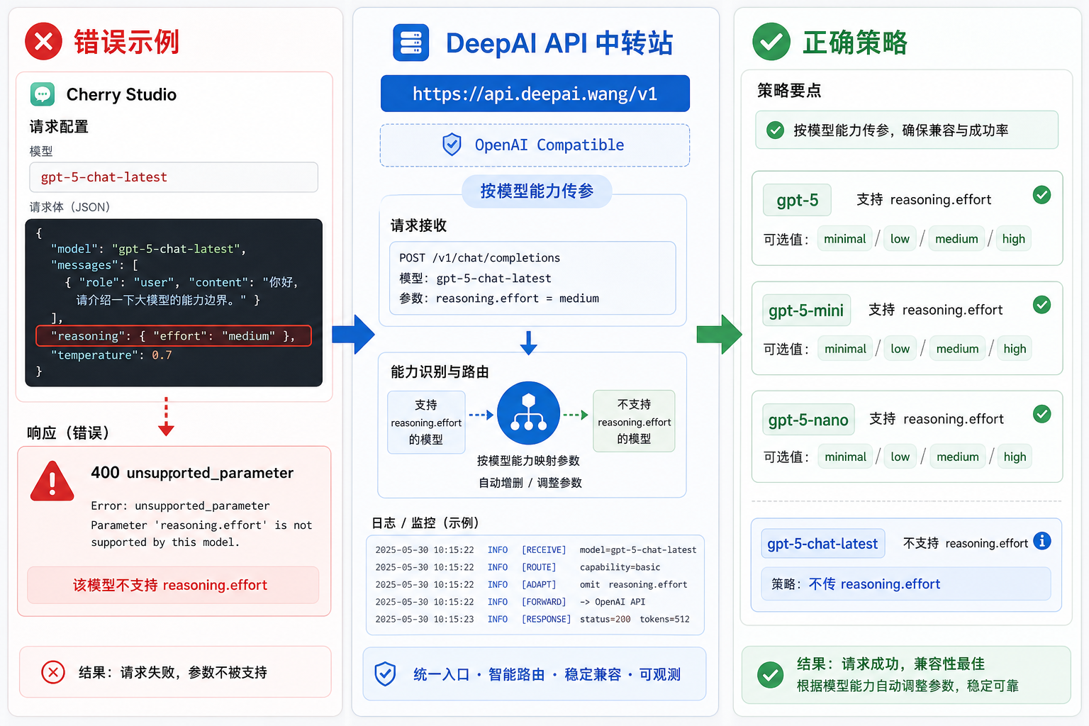Click the Cherry Studio chat bubble icon
This screenshot has width=1089, height=726.
pos(43,94)
